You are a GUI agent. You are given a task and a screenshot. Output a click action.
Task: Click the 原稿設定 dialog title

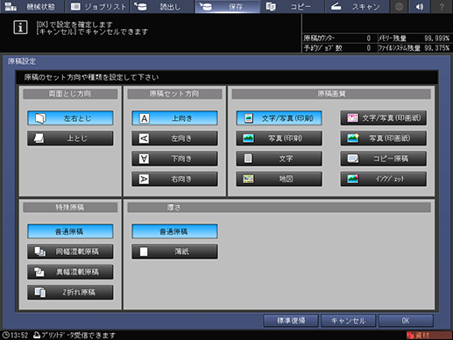pos(22,61)
